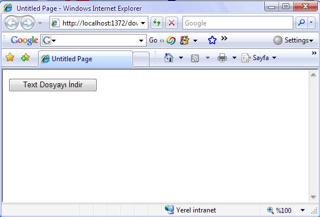Expand the Home button dropdown arrow
The height and width of the screenshot is (217, 320).
click(x=181, y=58)
